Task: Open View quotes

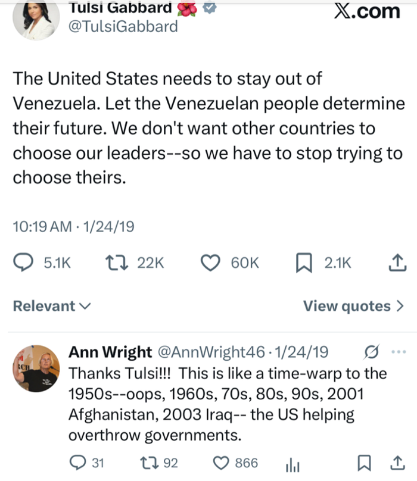Action: pyautogui.click(x=353, y=306)
